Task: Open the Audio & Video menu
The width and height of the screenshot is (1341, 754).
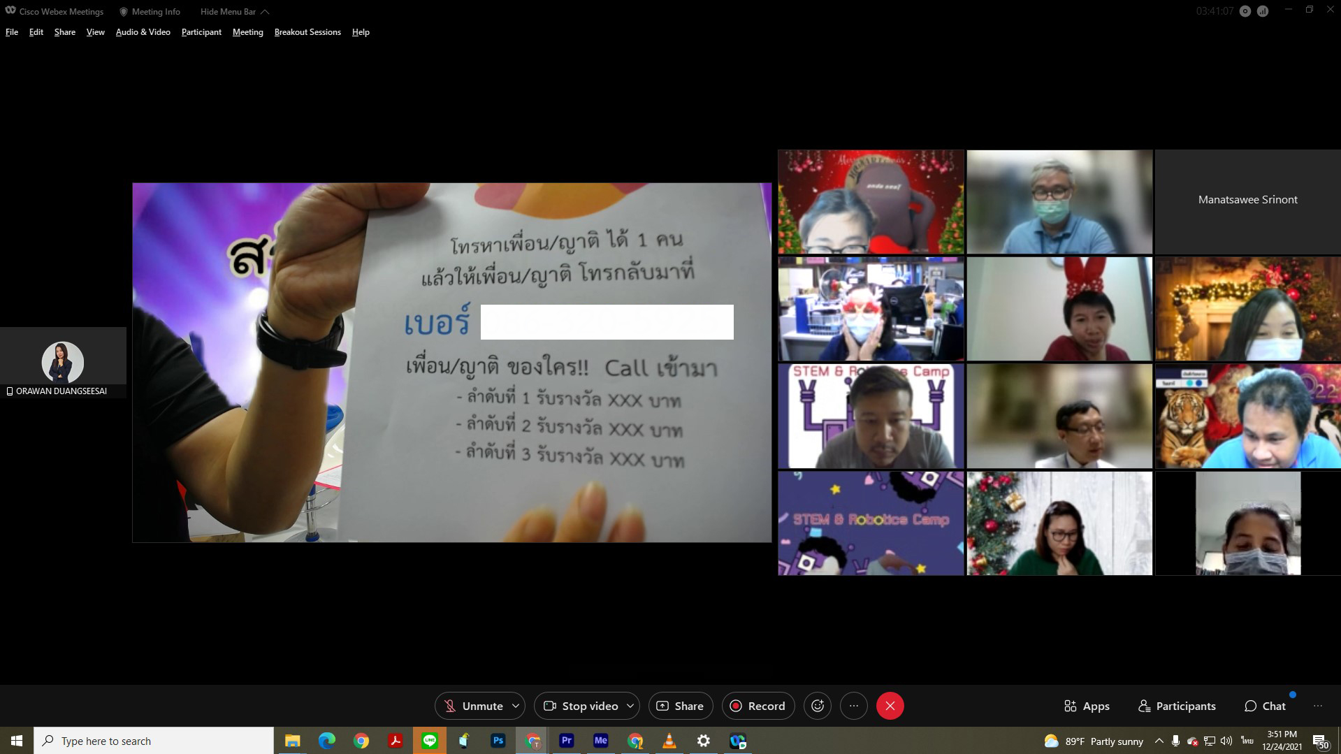Action: point(143,32)
